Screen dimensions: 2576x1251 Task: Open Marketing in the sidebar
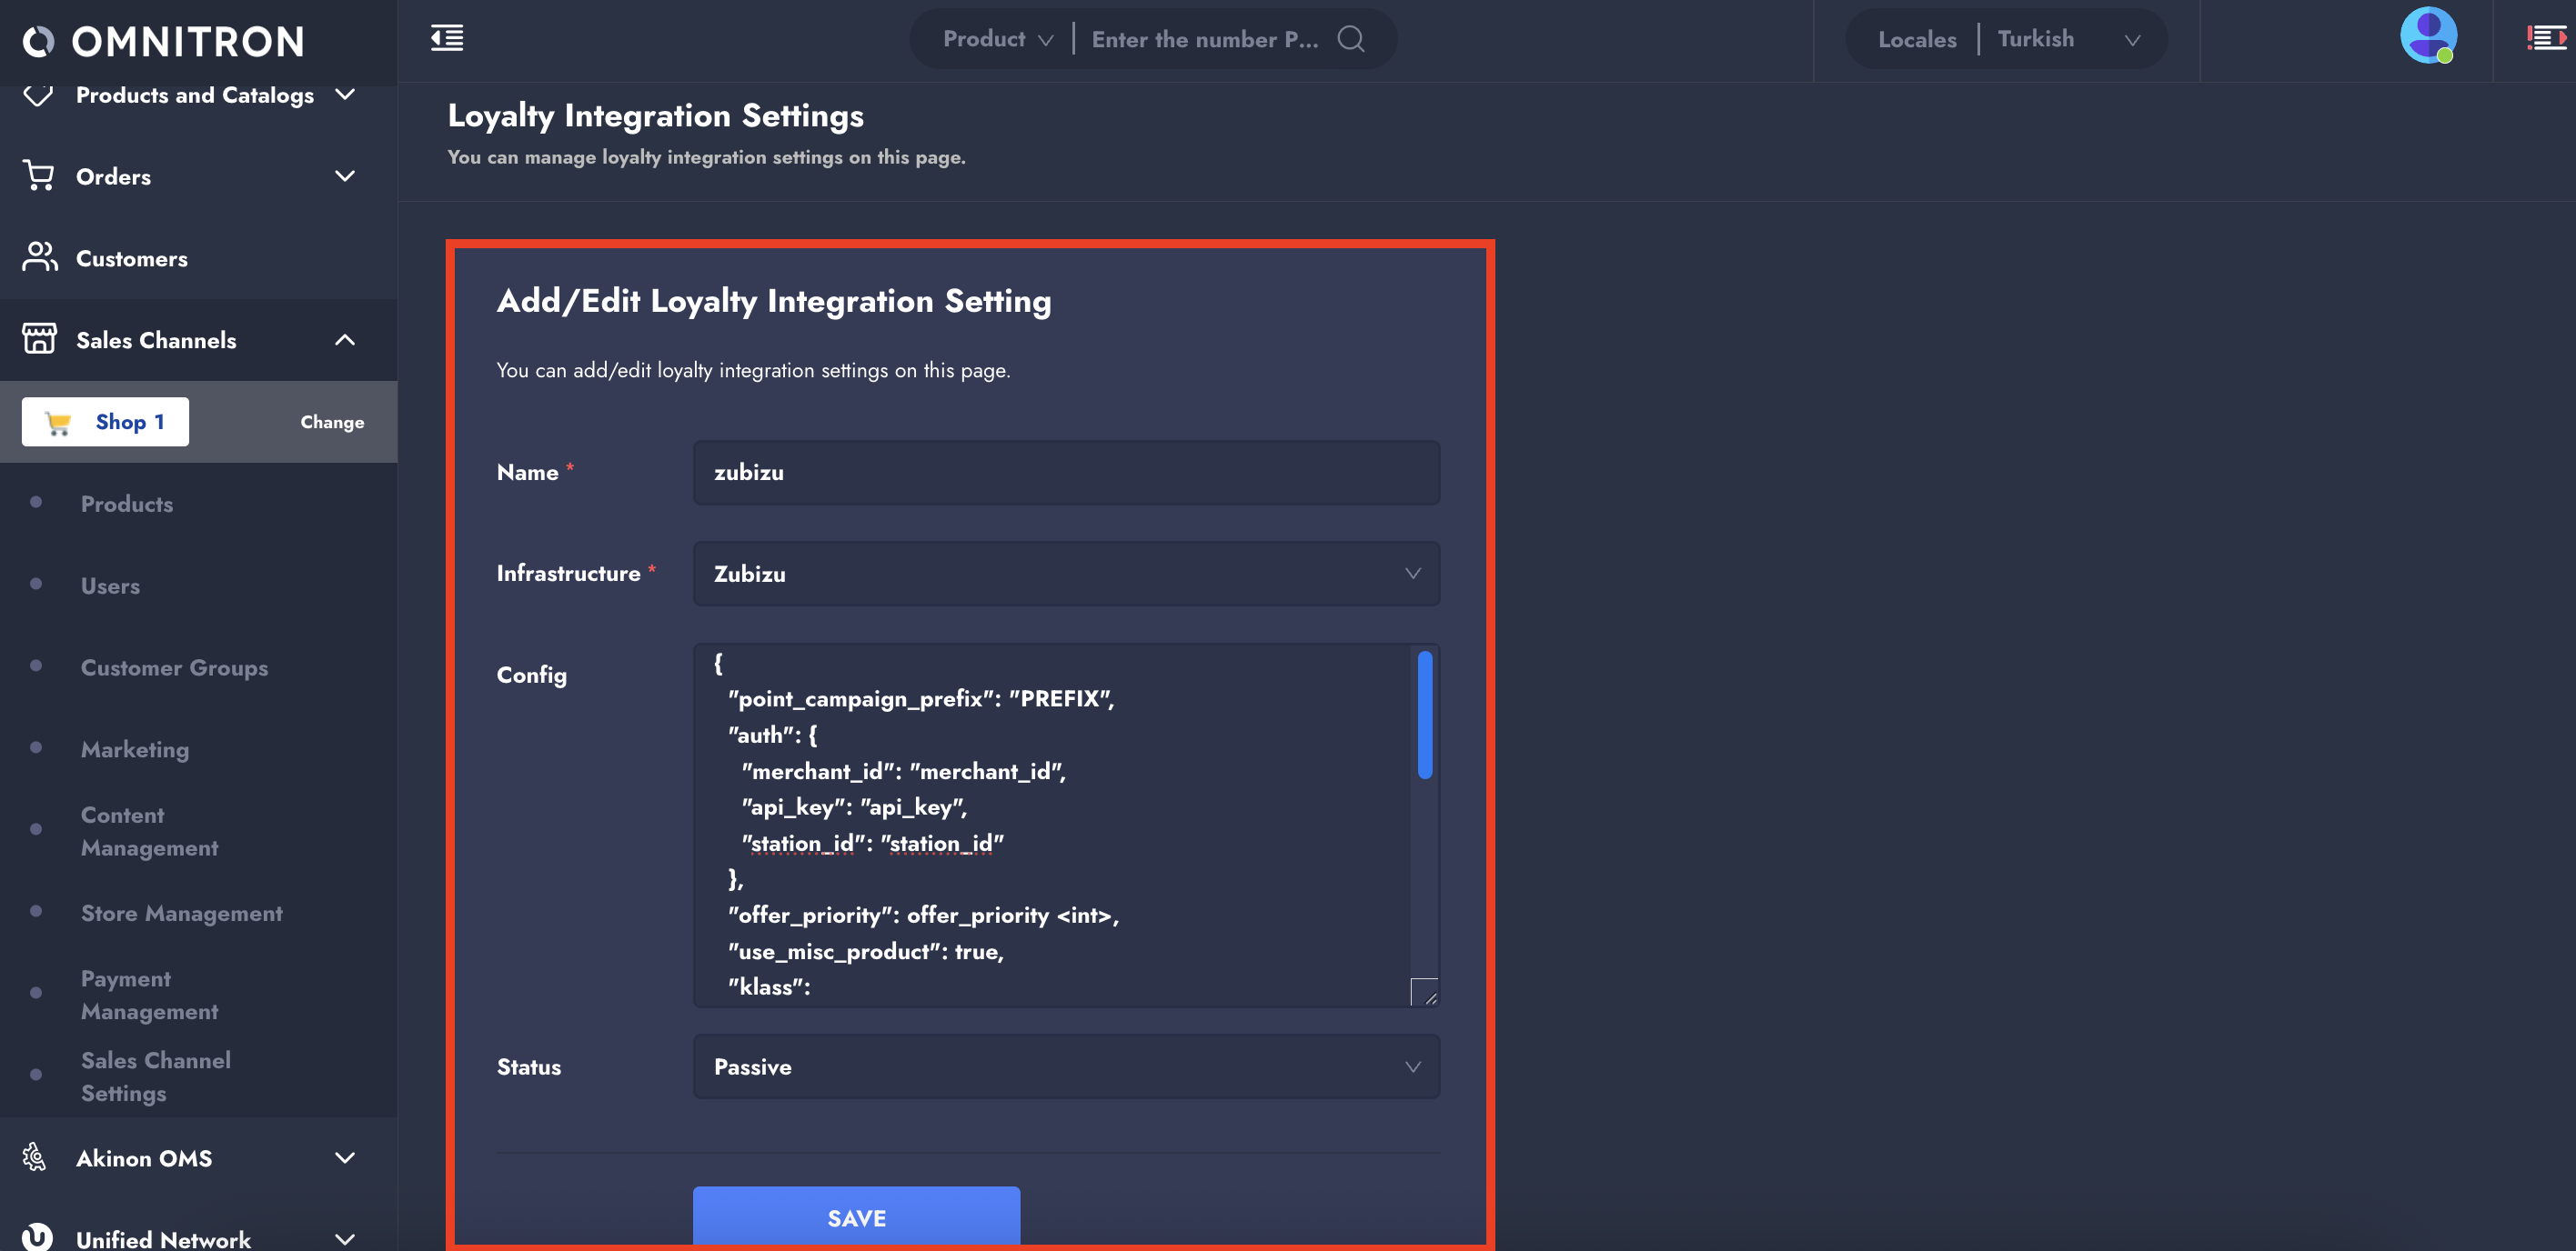135,749
